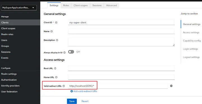This screenshot has width=202, height=104.
Task: Click help icon next to Description
Action: click(x=57, y=40)
